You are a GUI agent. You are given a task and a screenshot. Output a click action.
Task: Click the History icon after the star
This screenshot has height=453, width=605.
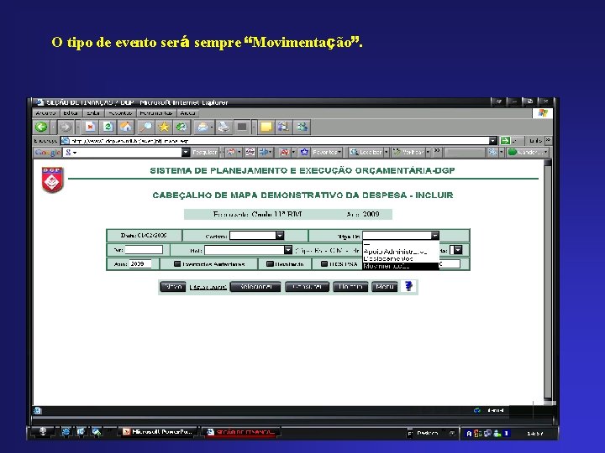(x=181, y=127)
